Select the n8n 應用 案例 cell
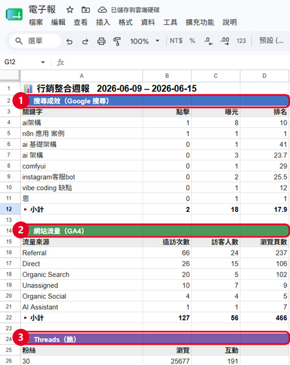The width and height of the screenshot is (290, 365). pos(82,133)
